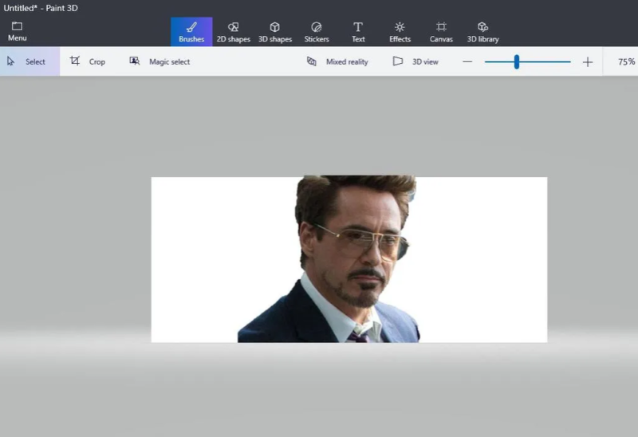The image size is (638, 437).
Task: Open the 2D shapes panel
Action: coord(233,32)
